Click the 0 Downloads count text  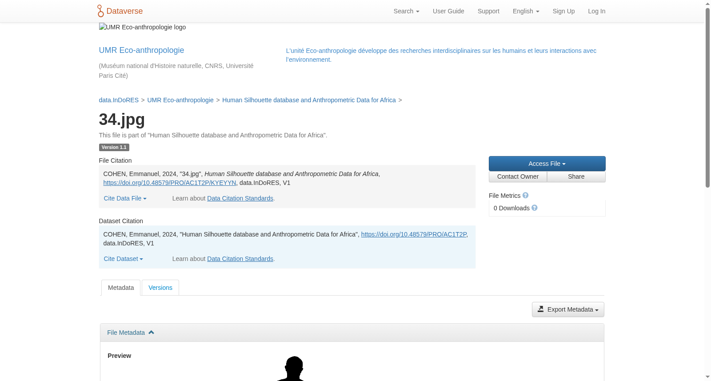point(511,208)
